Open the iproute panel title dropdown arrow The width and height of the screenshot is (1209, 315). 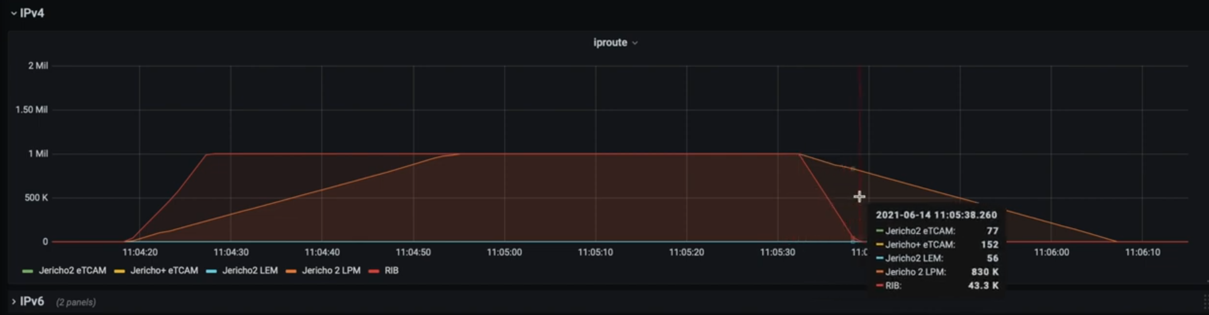(x=635, y=43)
